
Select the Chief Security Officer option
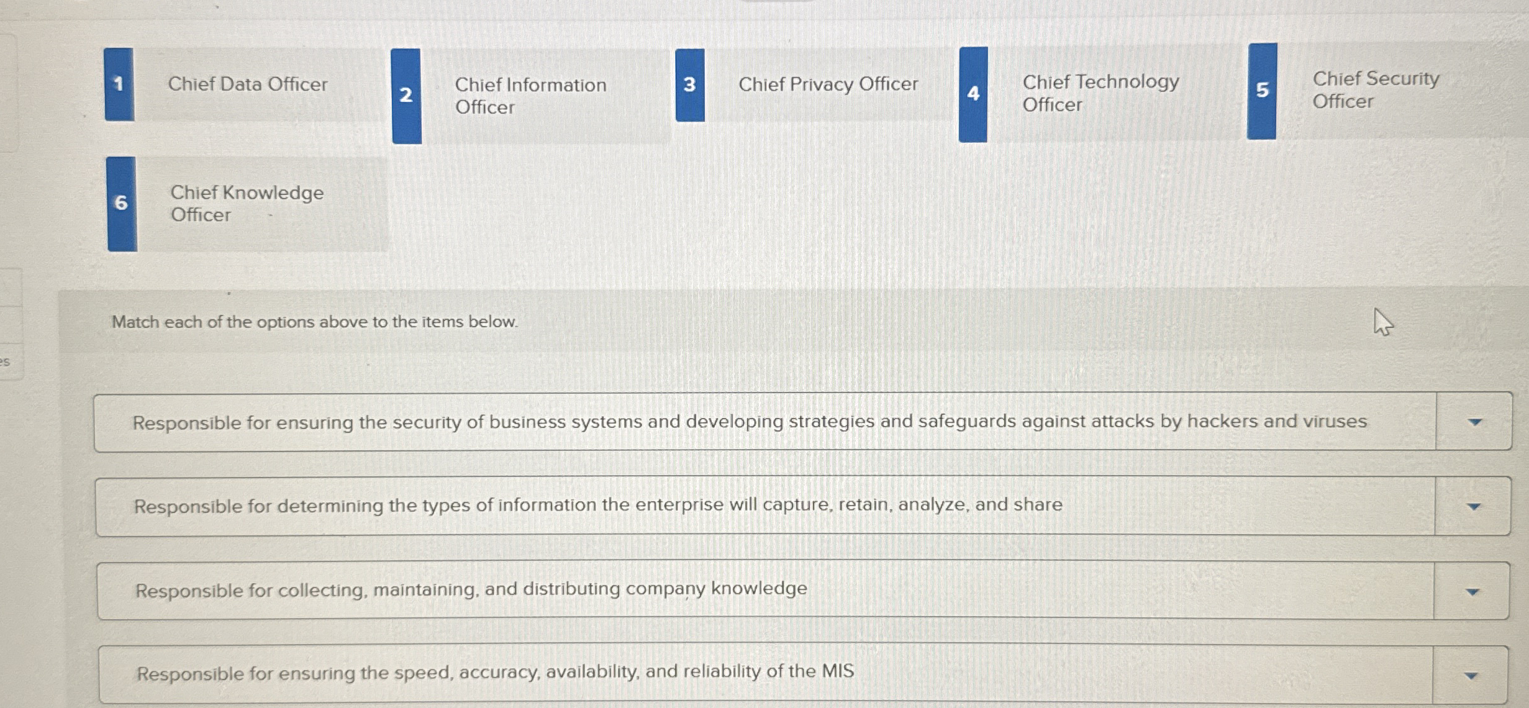pos(1375,89)
